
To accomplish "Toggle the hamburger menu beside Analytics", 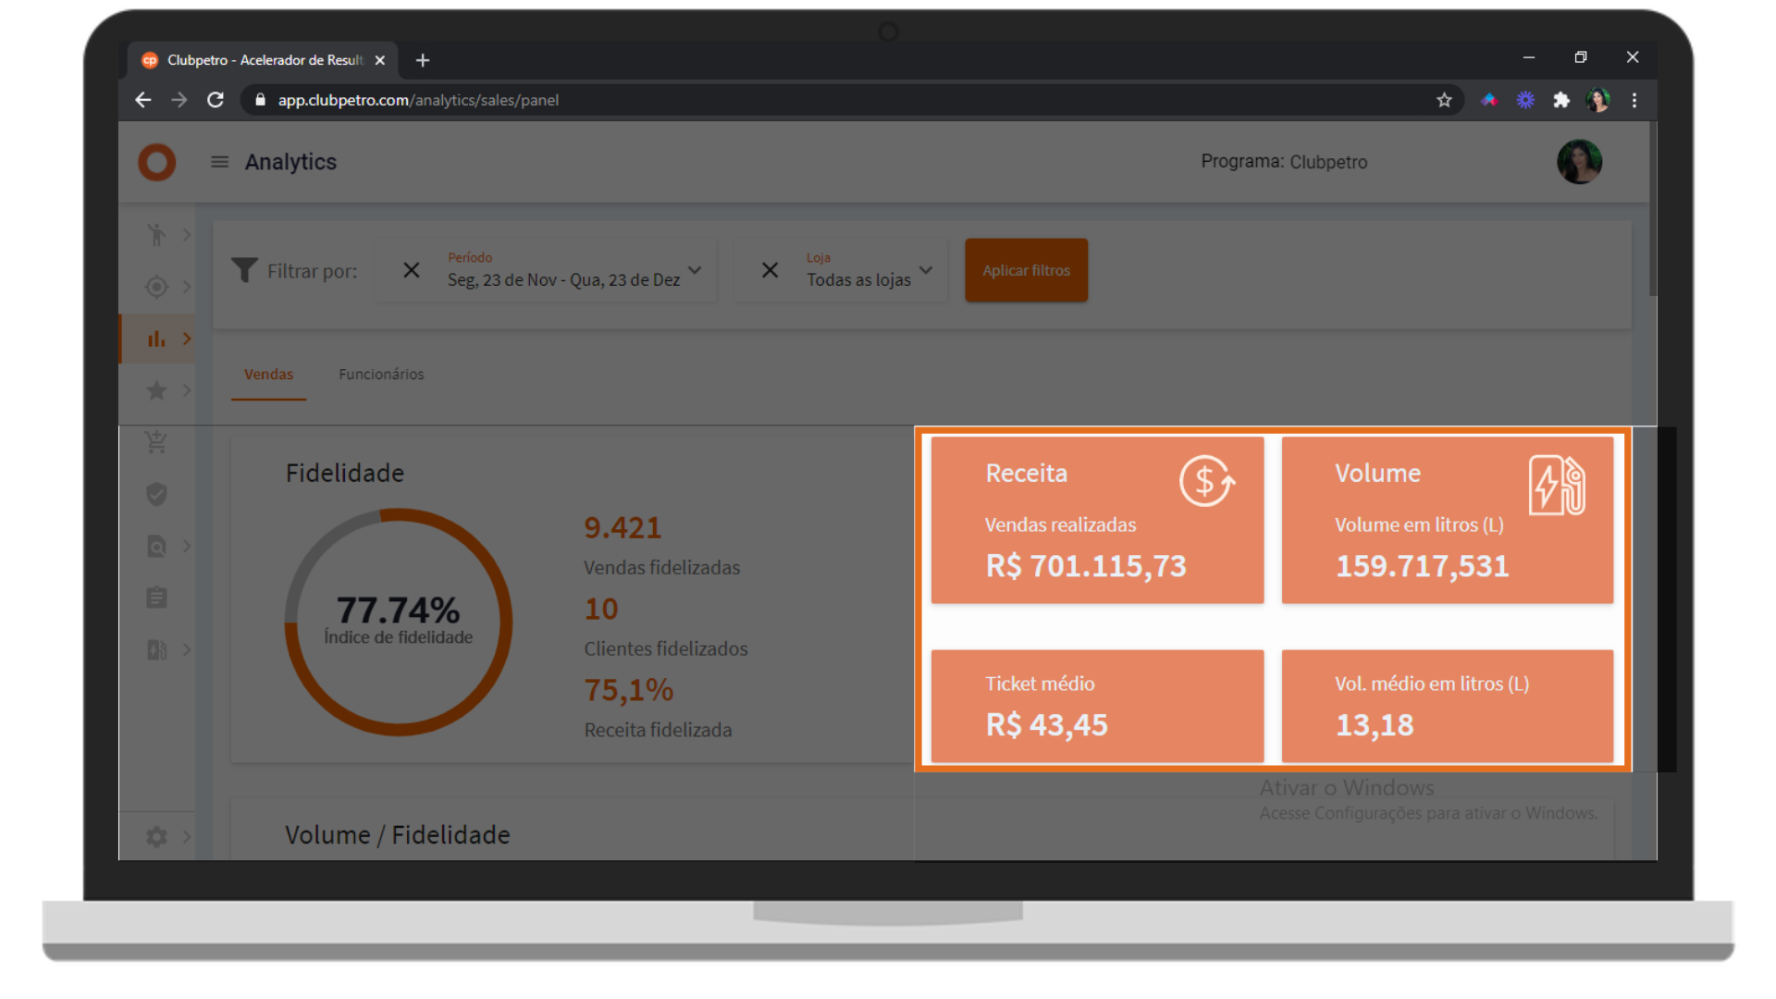I will pyautogui.click(x=219, y=162).
